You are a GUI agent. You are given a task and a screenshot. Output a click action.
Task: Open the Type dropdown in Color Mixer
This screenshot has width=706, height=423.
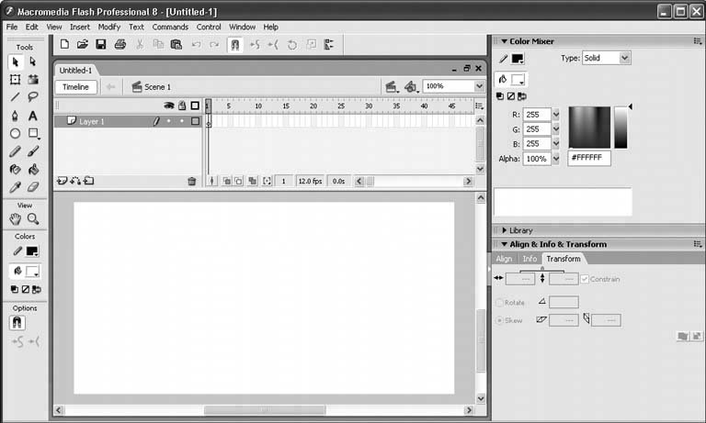(607, 58)
